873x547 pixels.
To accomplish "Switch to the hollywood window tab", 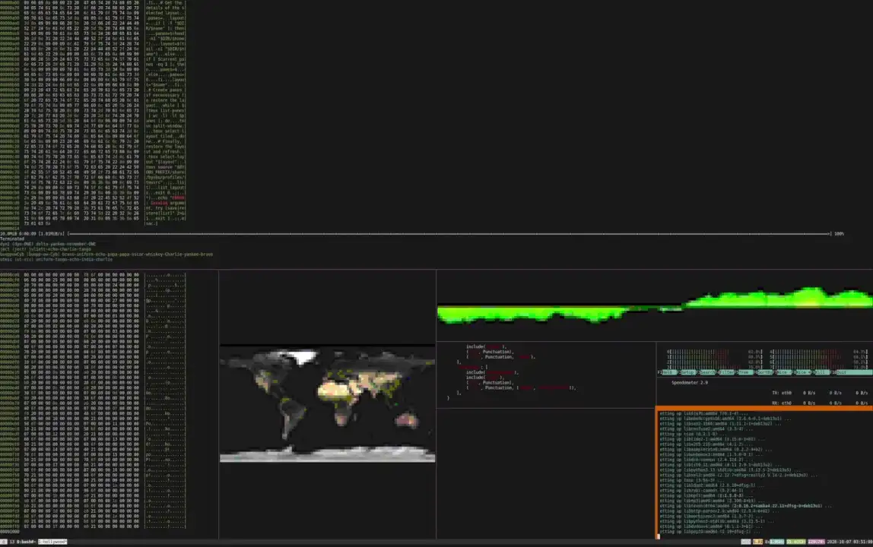I will (52, 542).
